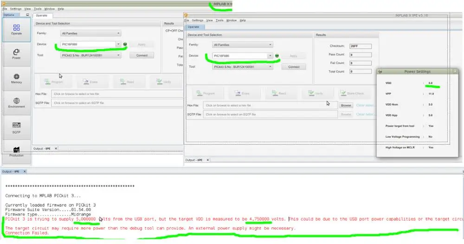Select the Operate tab in back window
This screenshot has height=244, width=464.
[x=42, y=15]
